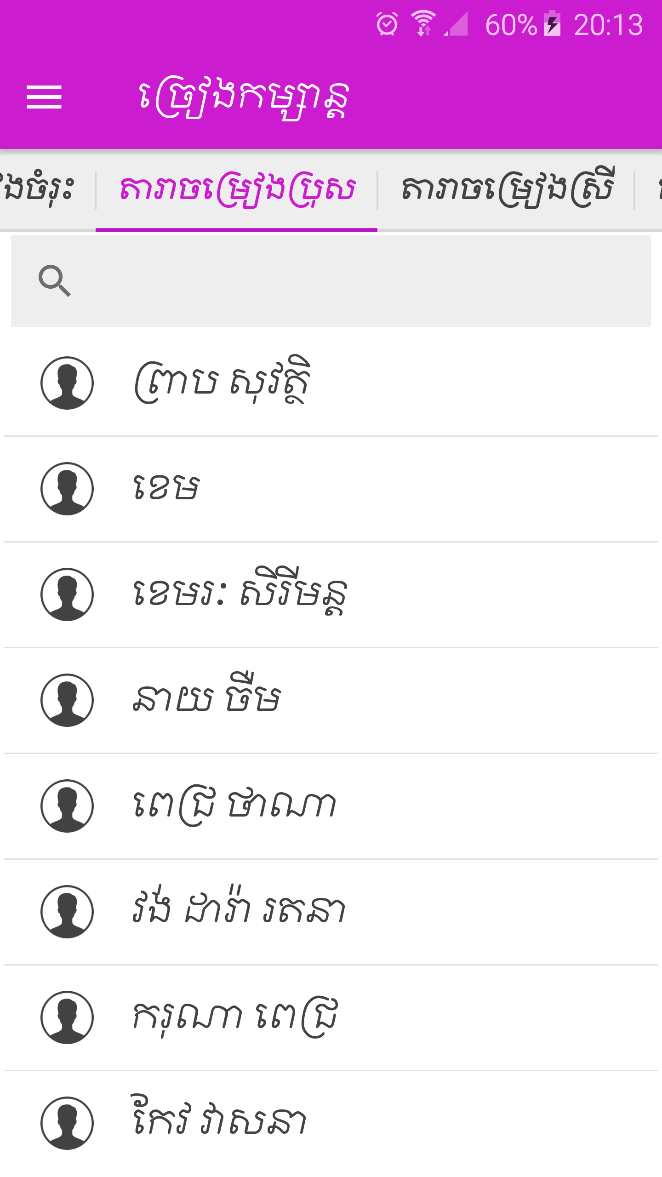The image size is (662, 1177).
Task: Click avatar icon beside ពេជ្រ ថាណា
Action: click(x=67, y=806)
